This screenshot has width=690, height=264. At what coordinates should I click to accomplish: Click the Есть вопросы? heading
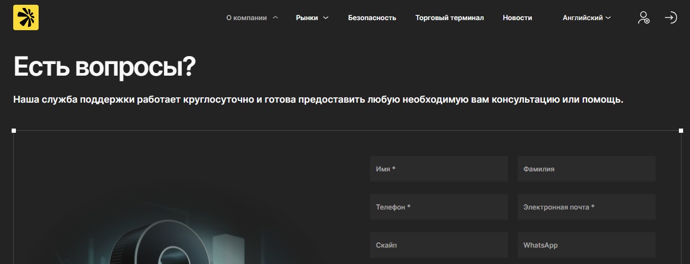point(105,67)
